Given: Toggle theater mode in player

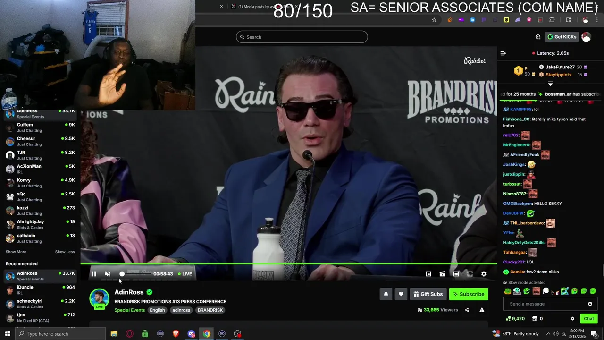Looking at the screenshot, I should tap(456, 274).
